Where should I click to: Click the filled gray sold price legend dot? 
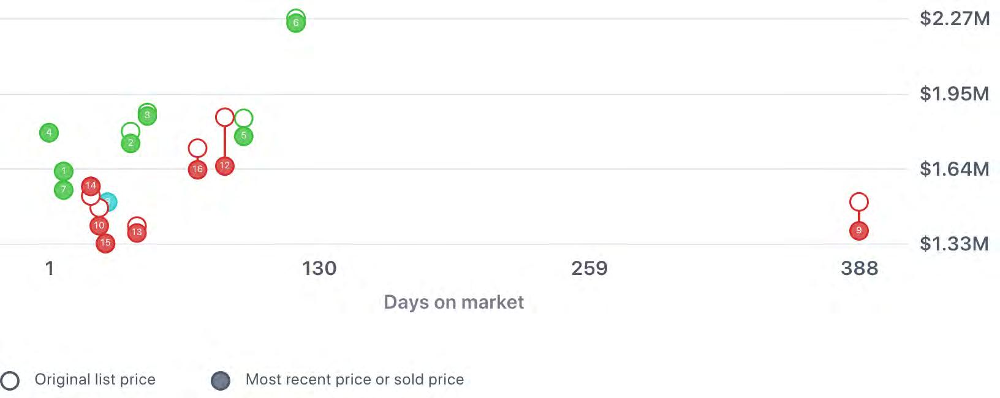click(x=221, y=380)
